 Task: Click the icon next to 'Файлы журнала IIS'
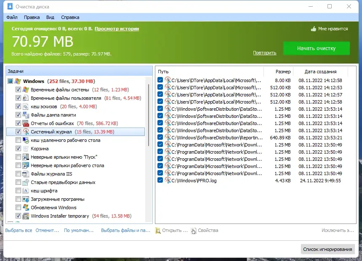click(x=26, y=174)
